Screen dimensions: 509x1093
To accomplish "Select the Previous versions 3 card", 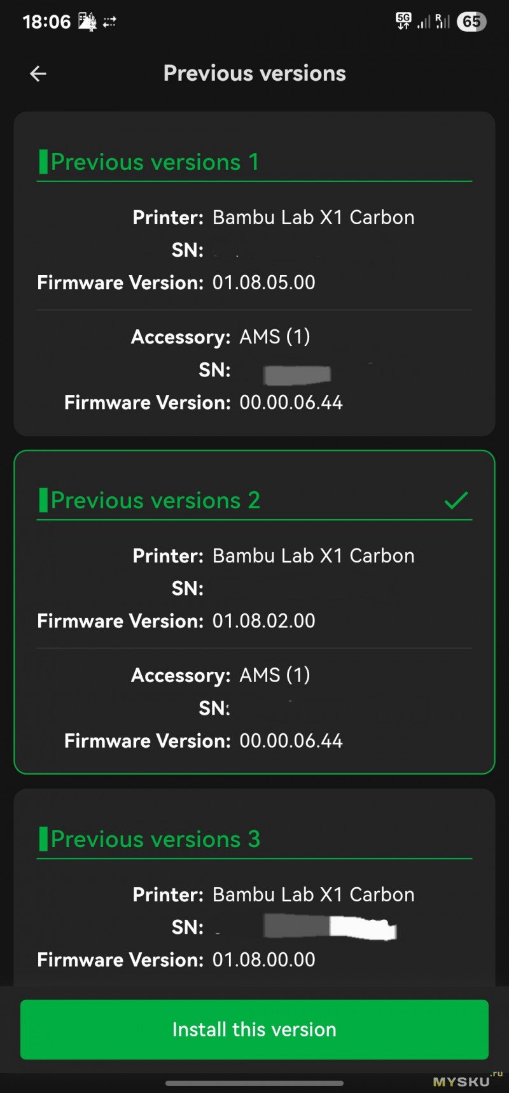I will coord(254,888).
